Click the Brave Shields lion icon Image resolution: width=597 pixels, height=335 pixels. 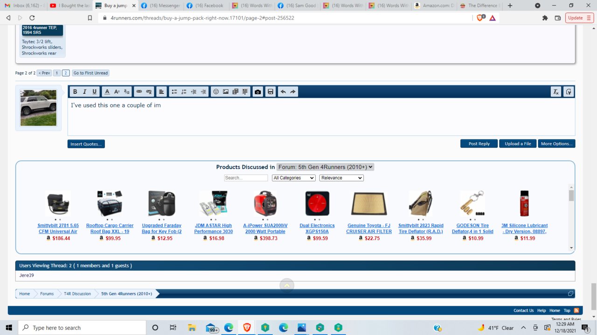[480, 18]
